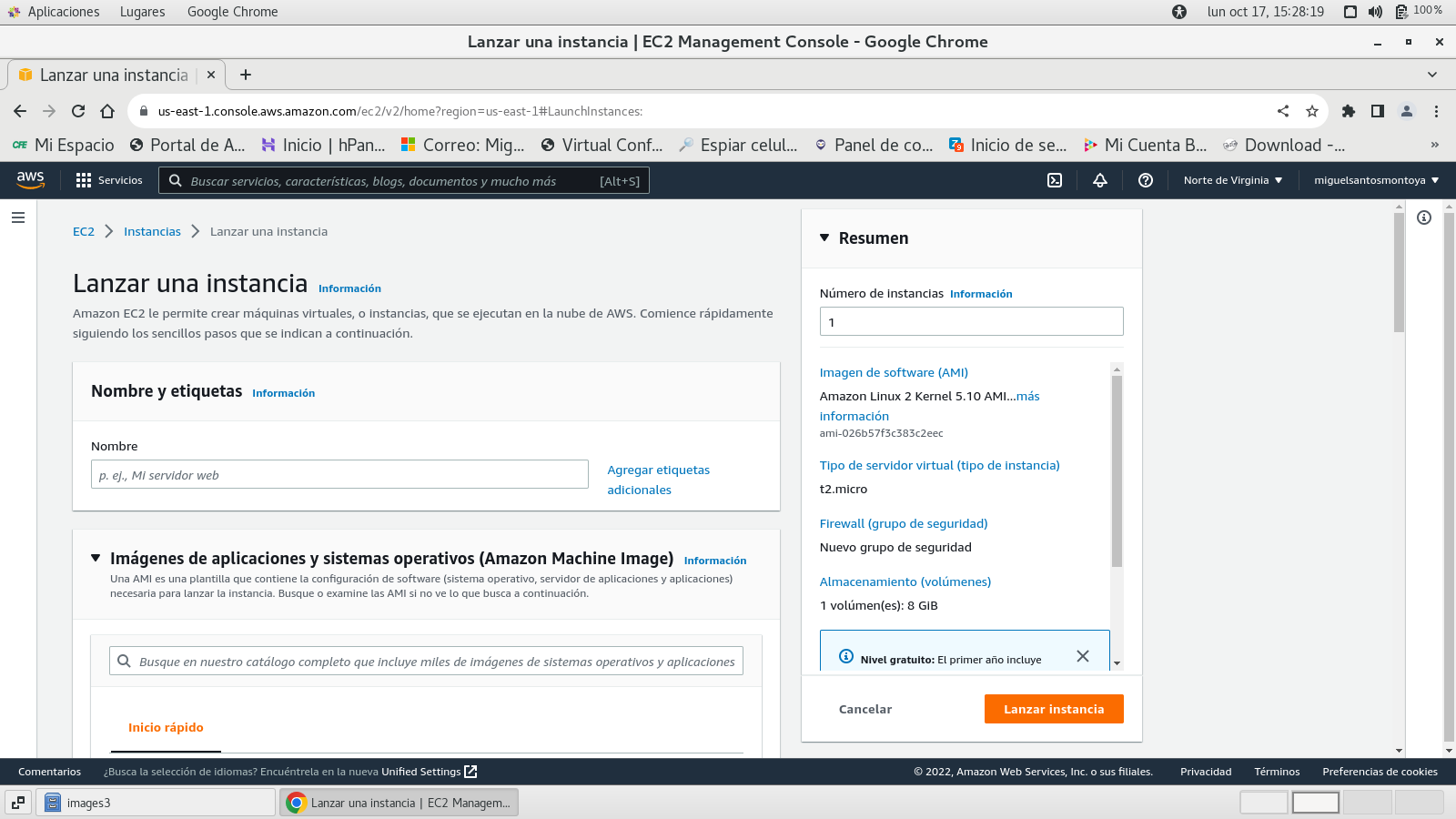Bookmark this page with the star icon
The width and height of the screenshot is (1456, 819).
pyautogui.click(x=1312, y=111)
